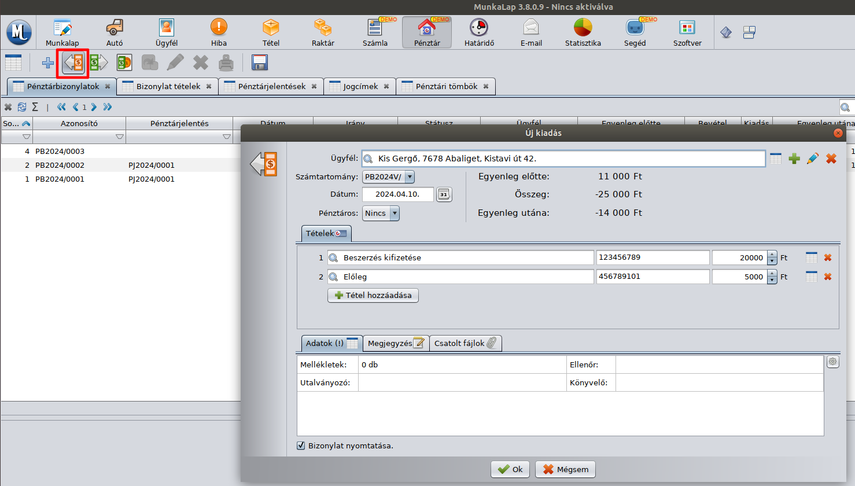855x486 pixels.
Task: Expand the Számtartomány dropdown
Action: [410, 177]
